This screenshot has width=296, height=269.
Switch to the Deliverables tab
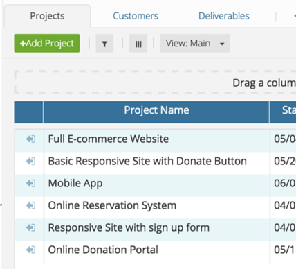click(224, 16)
